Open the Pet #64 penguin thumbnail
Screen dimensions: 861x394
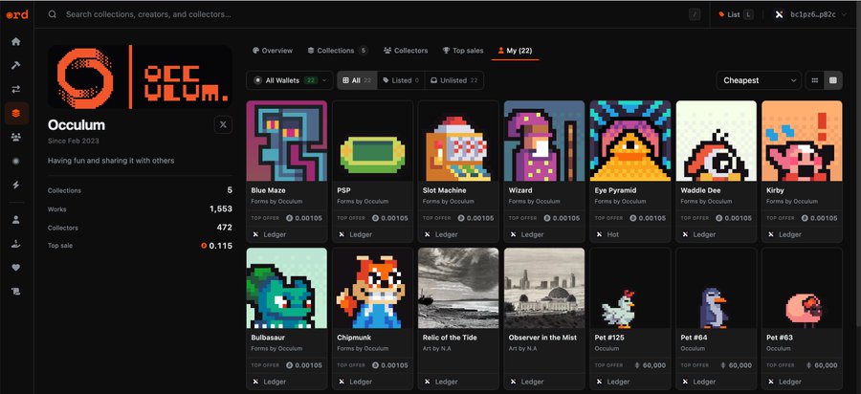click(x=716, y=288)
